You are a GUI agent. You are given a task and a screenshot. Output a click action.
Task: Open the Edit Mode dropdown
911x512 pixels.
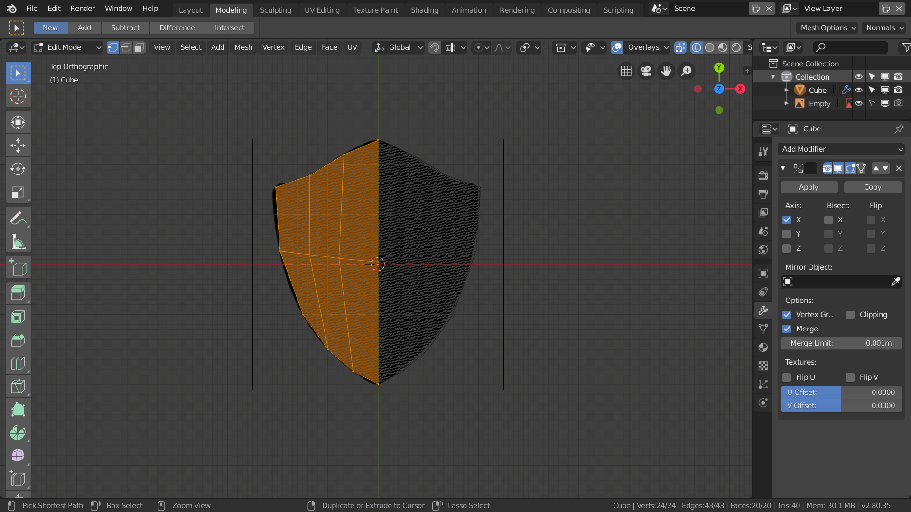coord(67,47)
